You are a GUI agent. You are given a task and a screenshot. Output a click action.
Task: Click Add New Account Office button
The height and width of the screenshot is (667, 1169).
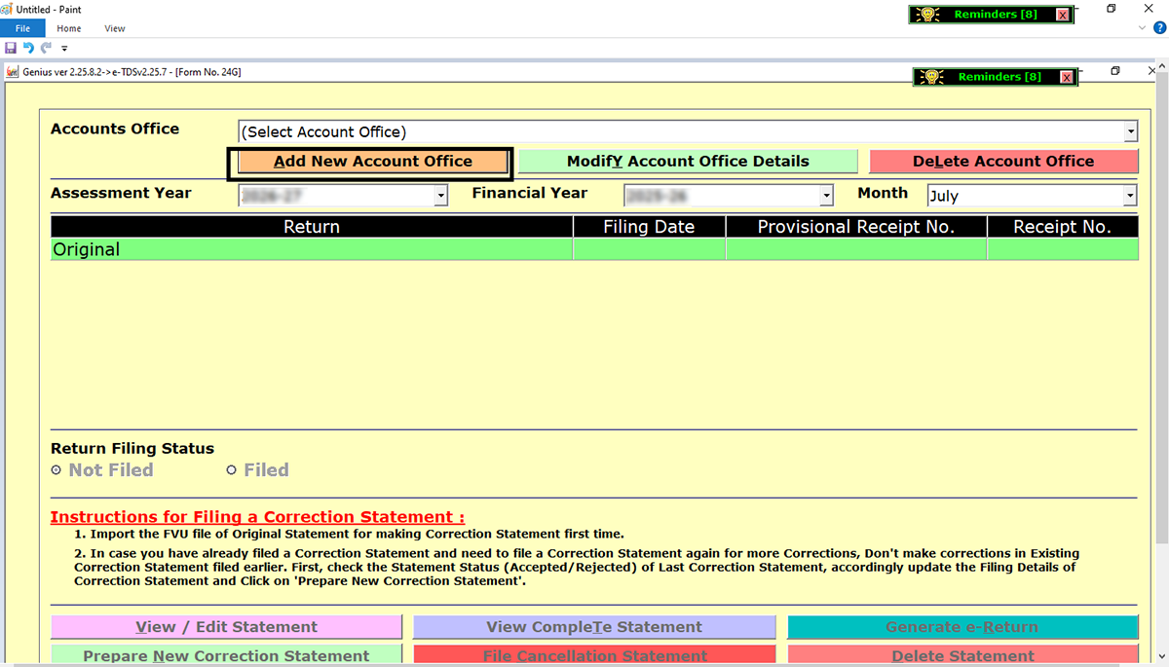[x=370, y=163]
